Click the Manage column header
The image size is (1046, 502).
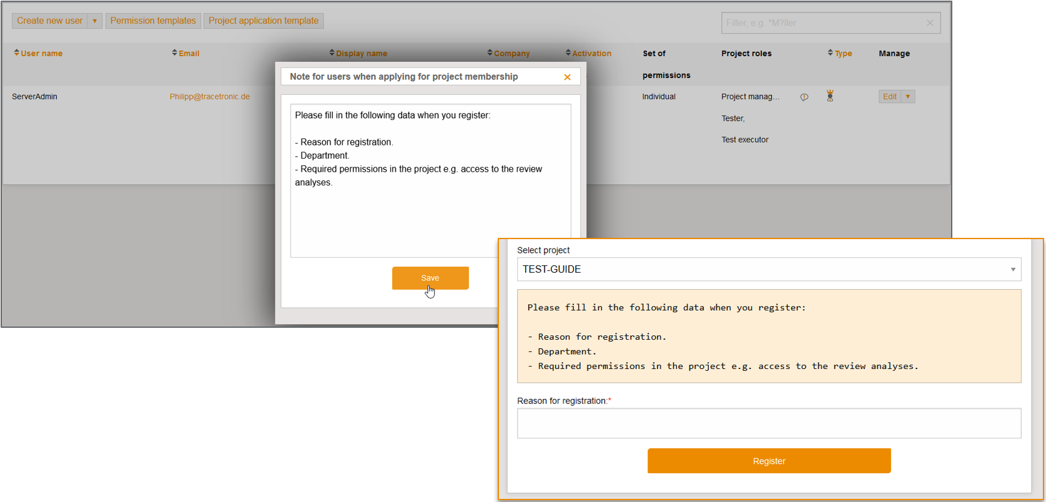click(x=894, y=54)
